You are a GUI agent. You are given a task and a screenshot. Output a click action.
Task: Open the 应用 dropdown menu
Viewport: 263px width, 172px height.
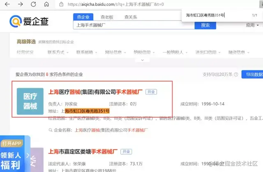click(x=252, y=25)
